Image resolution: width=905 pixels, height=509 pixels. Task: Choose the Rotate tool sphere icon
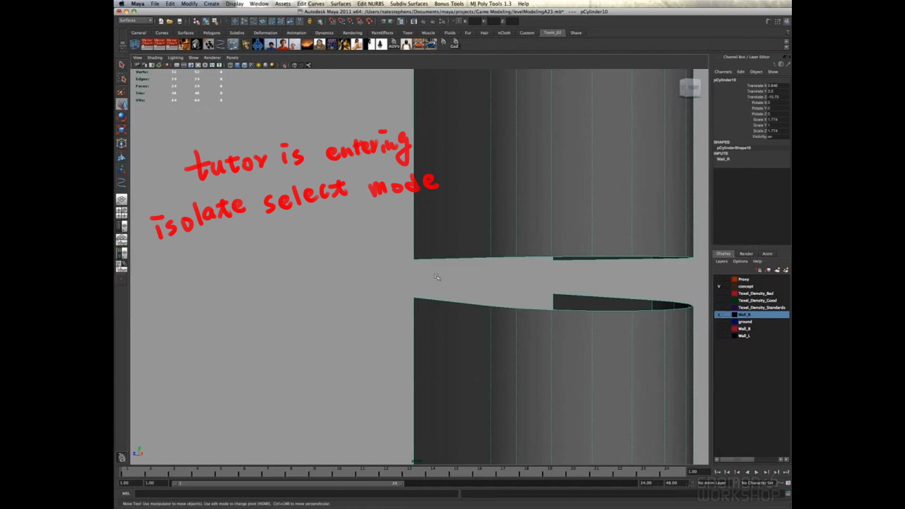122,117
